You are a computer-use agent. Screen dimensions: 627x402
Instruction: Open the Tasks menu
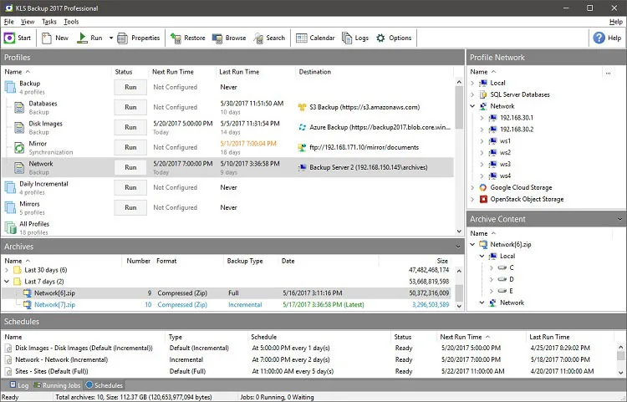pyautogui.click(x=49, y=22)
